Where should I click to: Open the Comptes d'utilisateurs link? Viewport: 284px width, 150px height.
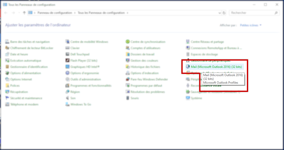[x=145, y=48]
